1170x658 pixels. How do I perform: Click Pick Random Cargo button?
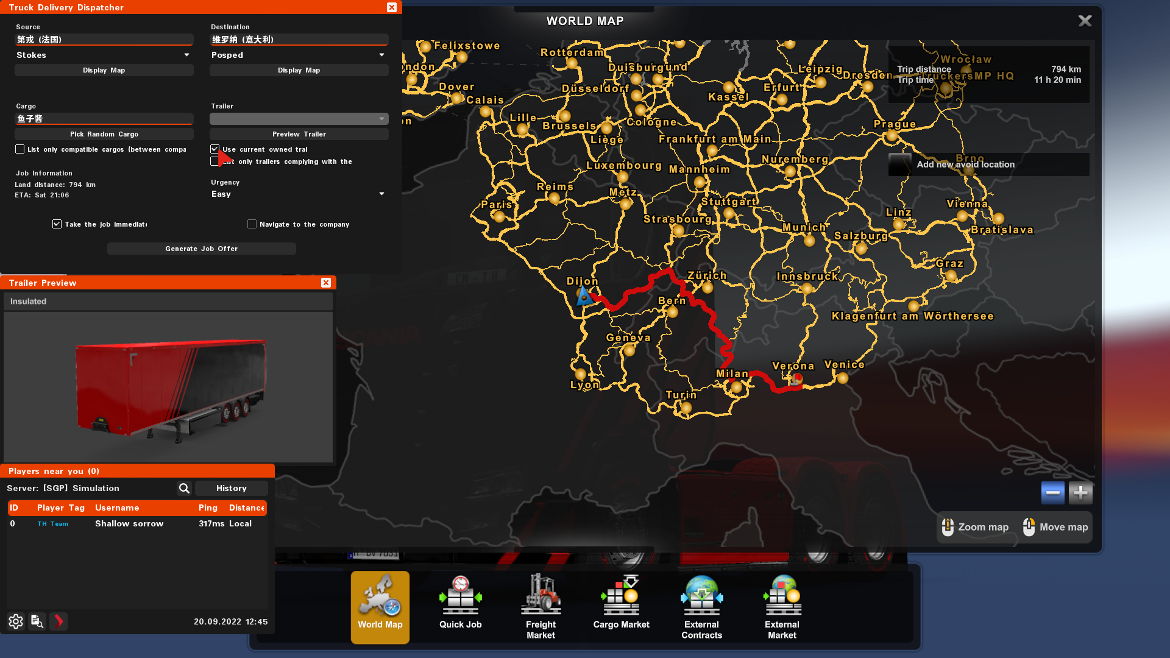pyautogui.click(x=104, y=134)
